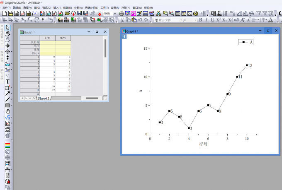The height and width of the screenshot is (190, 282).
Task: Toggle Superscript formatting
Action: 218,20
